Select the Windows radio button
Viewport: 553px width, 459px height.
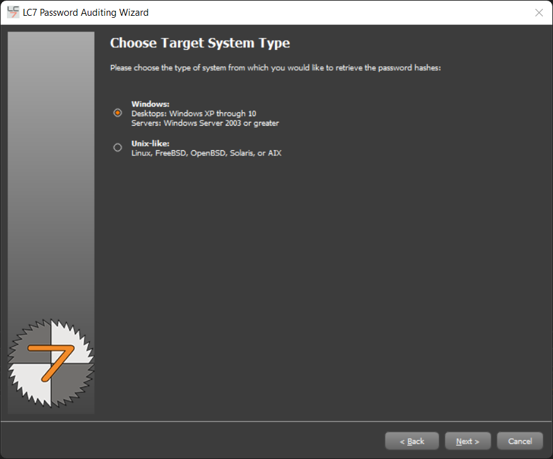tap(117, 112)
